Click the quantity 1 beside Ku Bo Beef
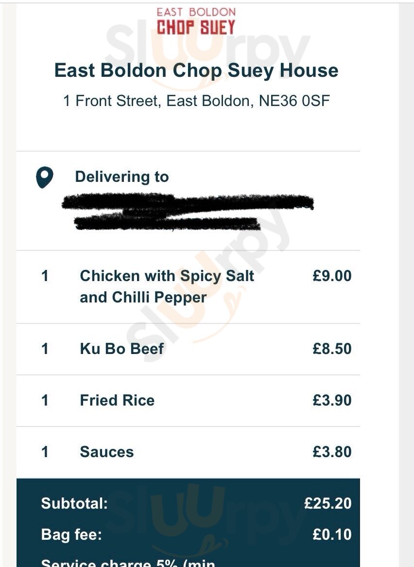Screen dimensions: 414x567 45,349
